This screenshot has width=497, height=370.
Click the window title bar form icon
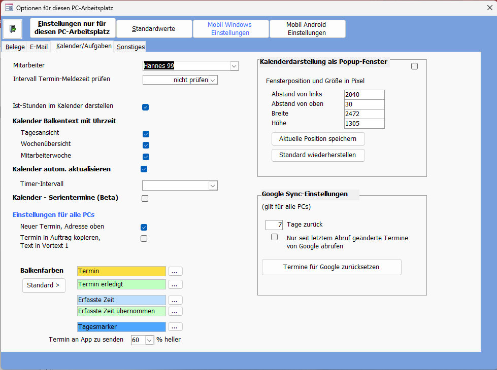(x=9, y=8)
